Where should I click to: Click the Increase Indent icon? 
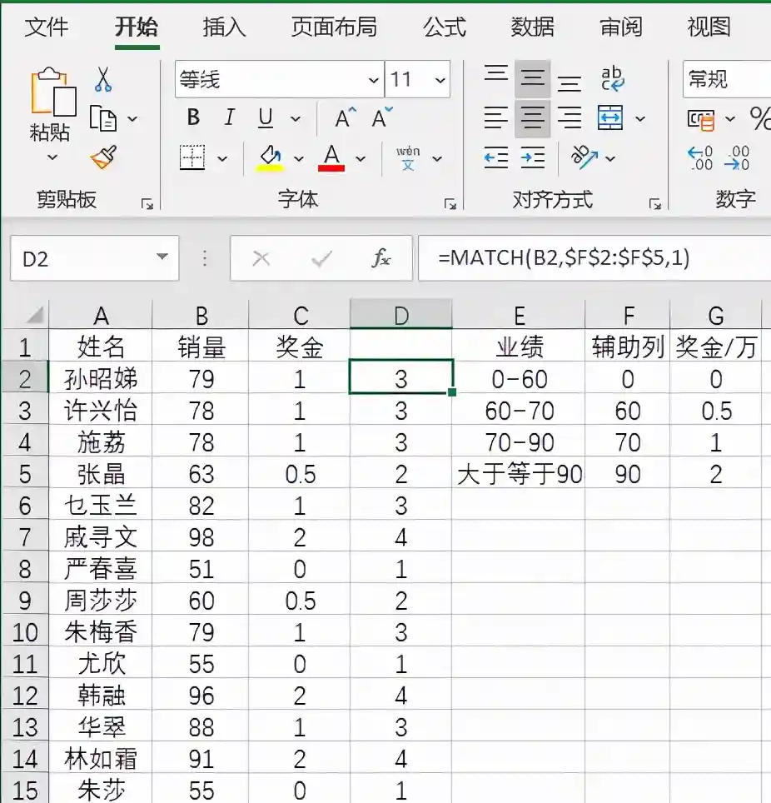tap(533, 157)
